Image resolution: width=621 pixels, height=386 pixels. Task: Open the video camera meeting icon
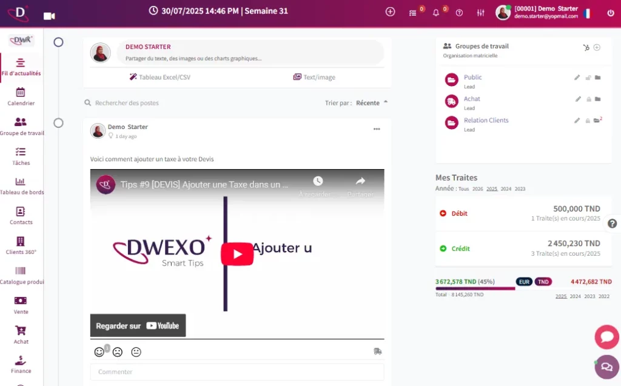49,16
